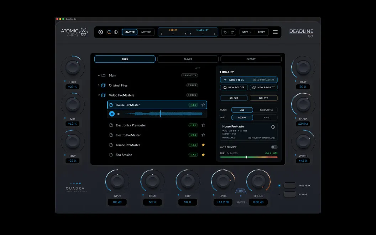Open the Files tab
Viewport: 376px width, 235px height.
coord(125,59)
